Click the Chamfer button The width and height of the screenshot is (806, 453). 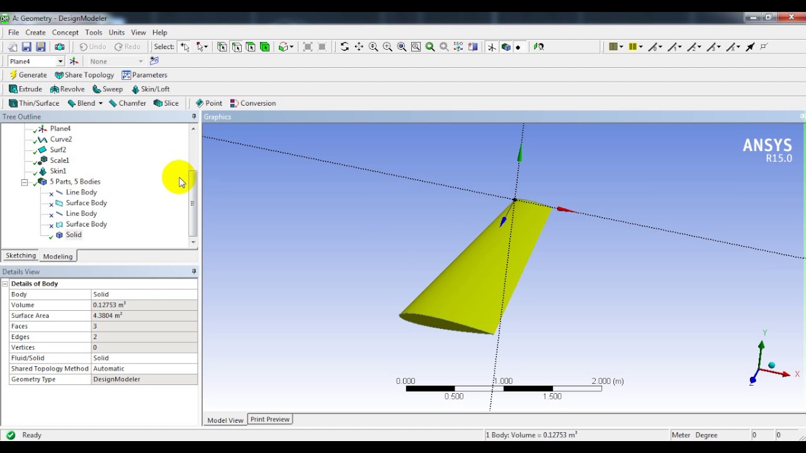click(x=127, y=103)
